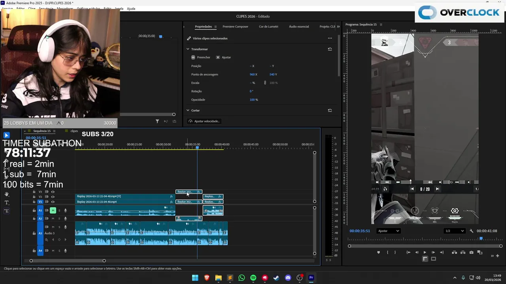Open Spotify from the taskbar

[x=253, y=278]
